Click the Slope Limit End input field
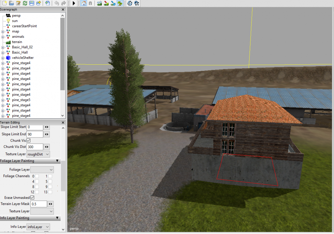This screenshot has height=234, width=334. click(x=35, y=134)
